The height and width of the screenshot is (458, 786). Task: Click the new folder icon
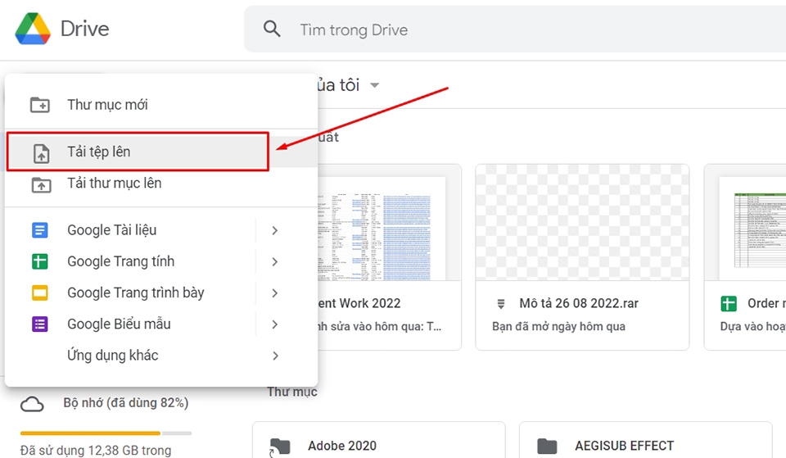click(40, 105)
